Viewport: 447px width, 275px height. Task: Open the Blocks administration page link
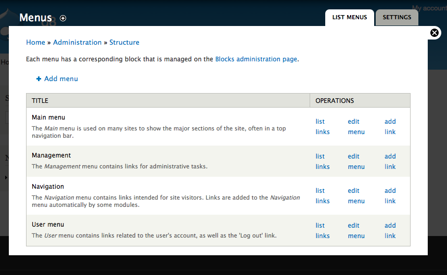256,59
